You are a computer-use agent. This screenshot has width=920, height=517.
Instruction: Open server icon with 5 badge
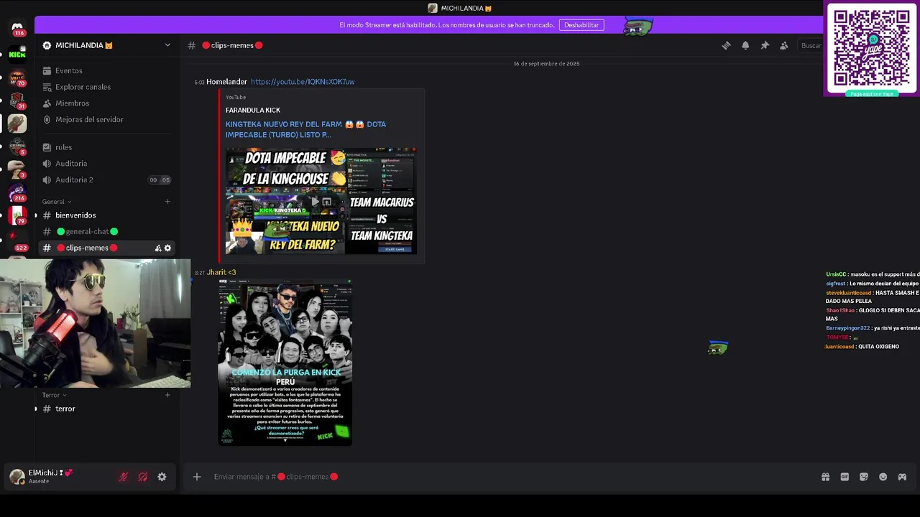(17, 146)
